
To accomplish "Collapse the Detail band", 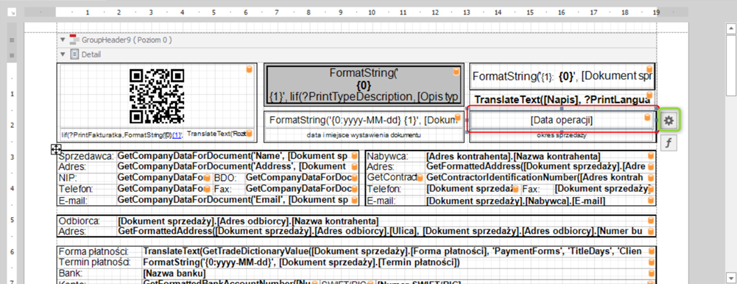I will (64, 55).
